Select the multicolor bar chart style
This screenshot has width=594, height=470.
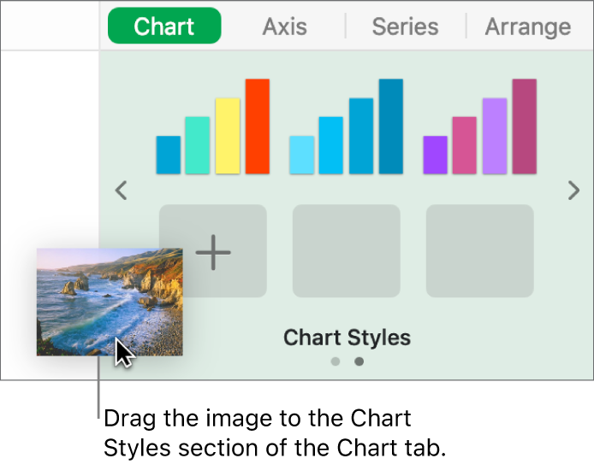click(212, 126)
